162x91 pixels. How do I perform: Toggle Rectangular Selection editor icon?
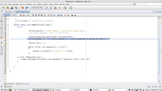(45, 15)
